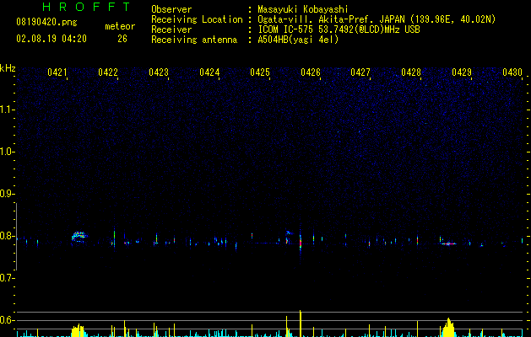
Task: Click the wide yellow intensity hump before 0429
Action: (x=448, y=328)
